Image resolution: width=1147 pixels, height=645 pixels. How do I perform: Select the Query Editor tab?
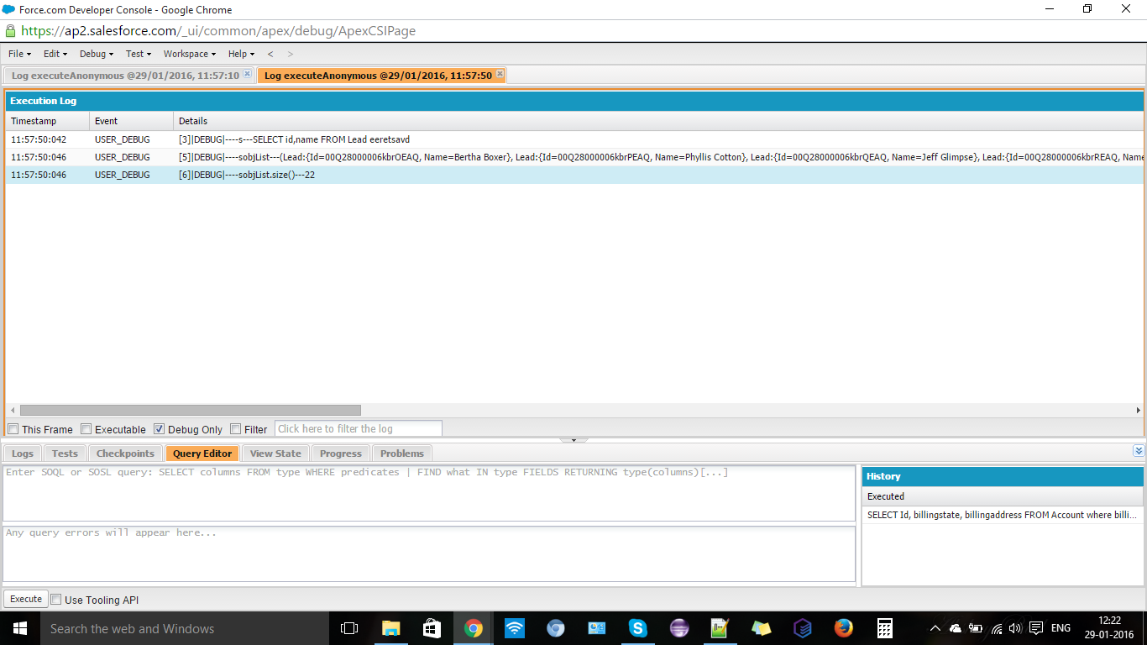pyautogui.click(x=202, y=454)
